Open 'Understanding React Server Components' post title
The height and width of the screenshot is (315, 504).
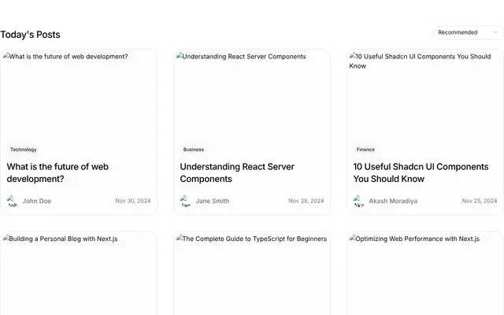click(237, 172)
